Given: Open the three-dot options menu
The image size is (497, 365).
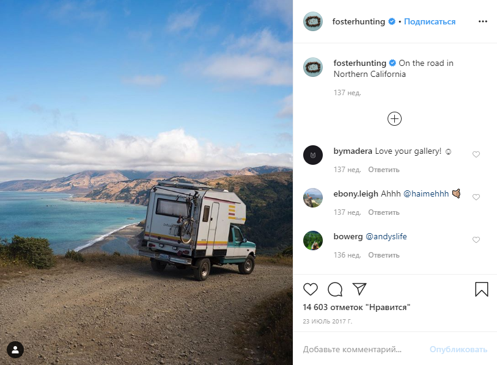Looking at the screenshot, I should pyautogui.click(x=483, y=21).
